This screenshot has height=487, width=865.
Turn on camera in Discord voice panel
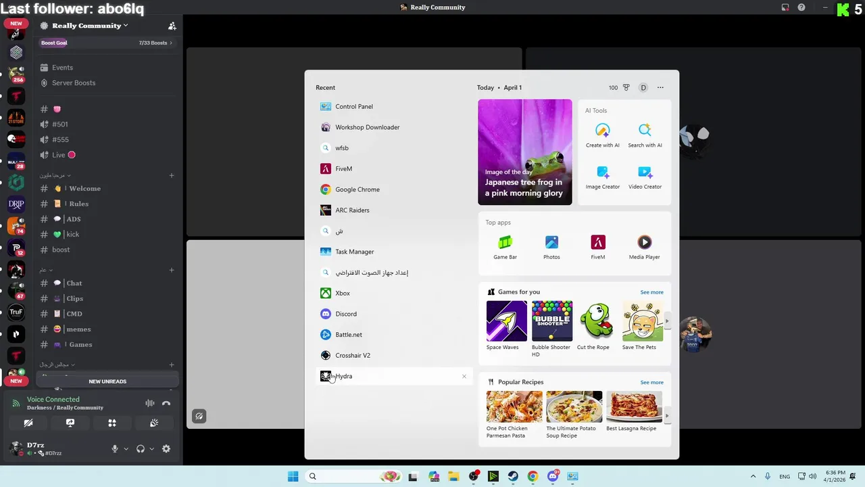28,423
